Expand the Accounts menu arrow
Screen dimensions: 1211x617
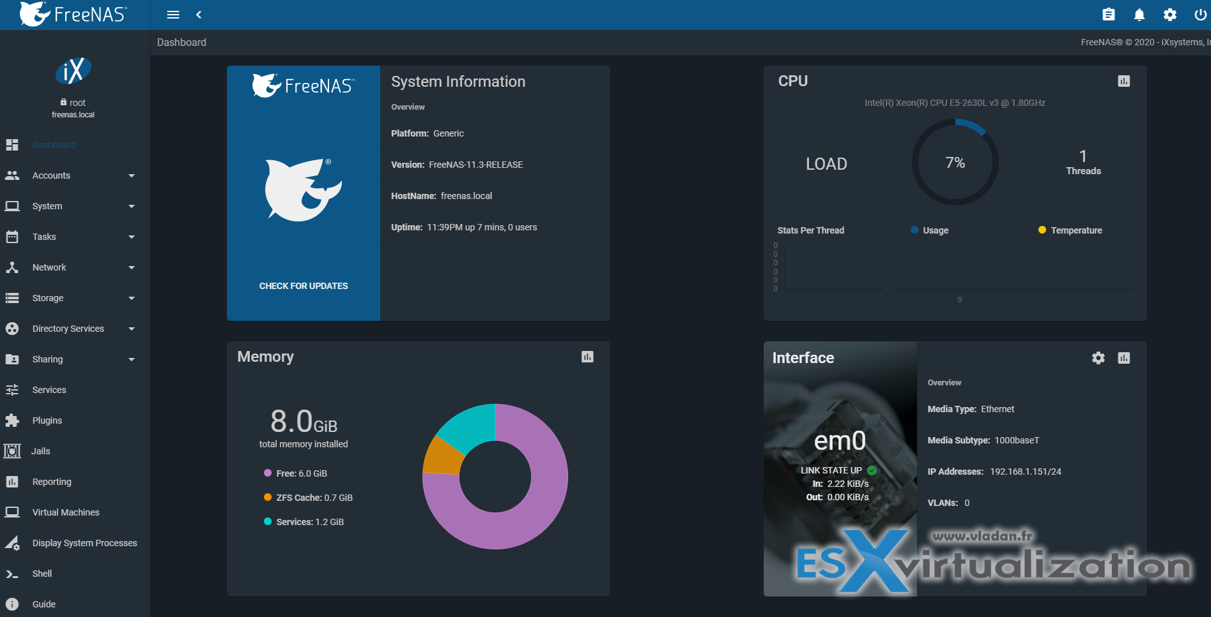[x=132, y=175]
